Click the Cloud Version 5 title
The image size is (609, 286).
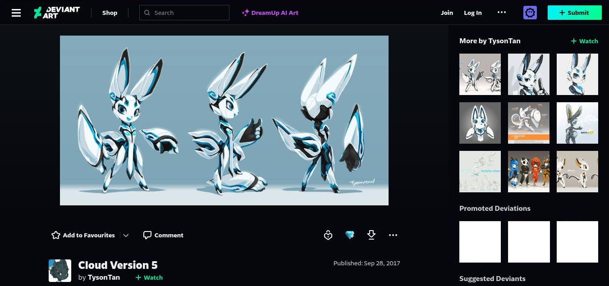point(118,265)
